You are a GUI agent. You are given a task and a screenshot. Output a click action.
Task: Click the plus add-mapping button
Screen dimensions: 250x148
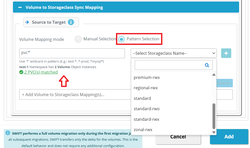[226, 53]
